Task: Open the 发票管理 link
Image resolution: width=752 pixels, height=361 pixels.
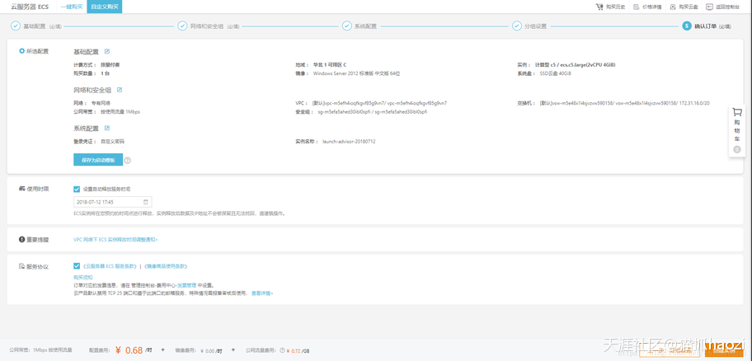Action: 187,285
